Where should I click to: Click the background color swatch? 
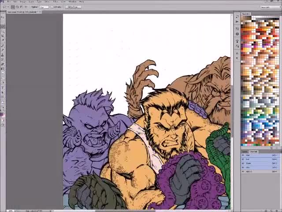[4, 117]
